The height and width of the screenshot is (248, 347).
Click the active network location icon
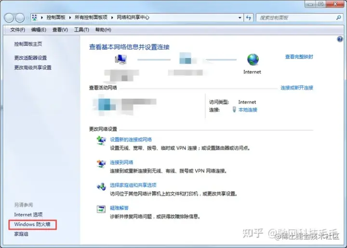point(104,104)
